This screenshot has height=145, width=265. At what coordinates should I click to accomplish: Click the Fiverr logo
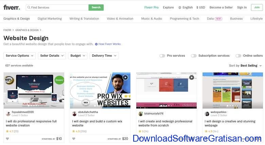point(12,7)
